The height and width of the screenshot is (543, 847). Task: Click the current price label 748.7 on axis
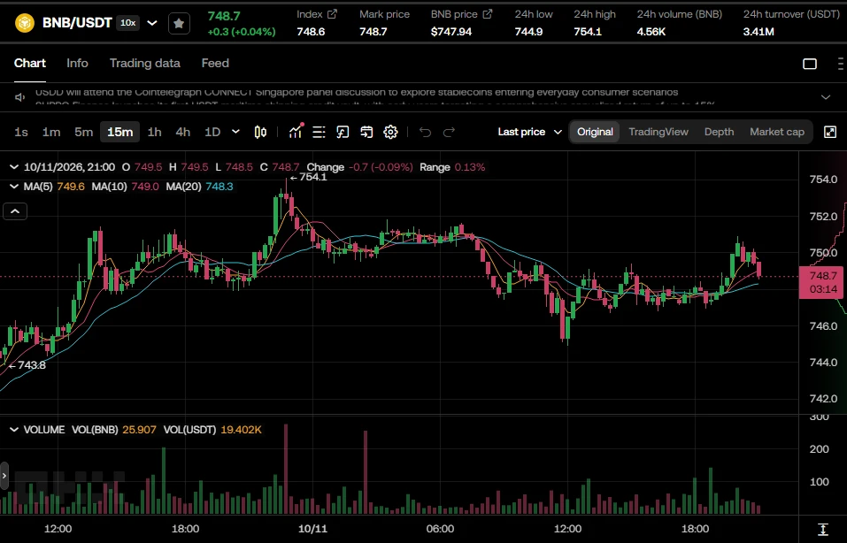click(x=823, y=282)
